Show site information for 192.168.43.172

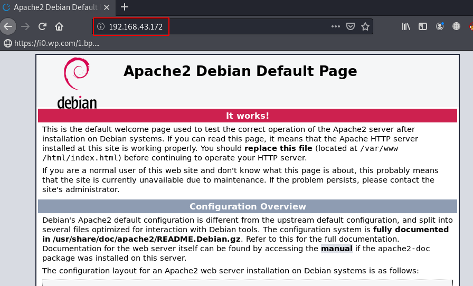coord(101,26)
